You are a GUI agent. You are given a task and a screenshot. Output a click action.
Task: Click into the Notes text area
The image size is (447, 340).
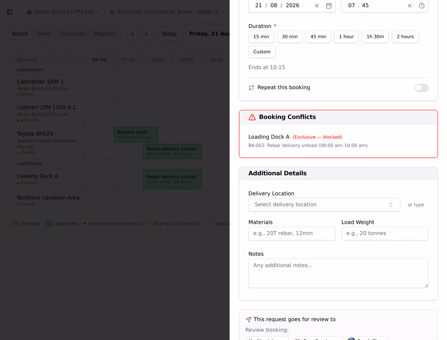tap(338, 273)
